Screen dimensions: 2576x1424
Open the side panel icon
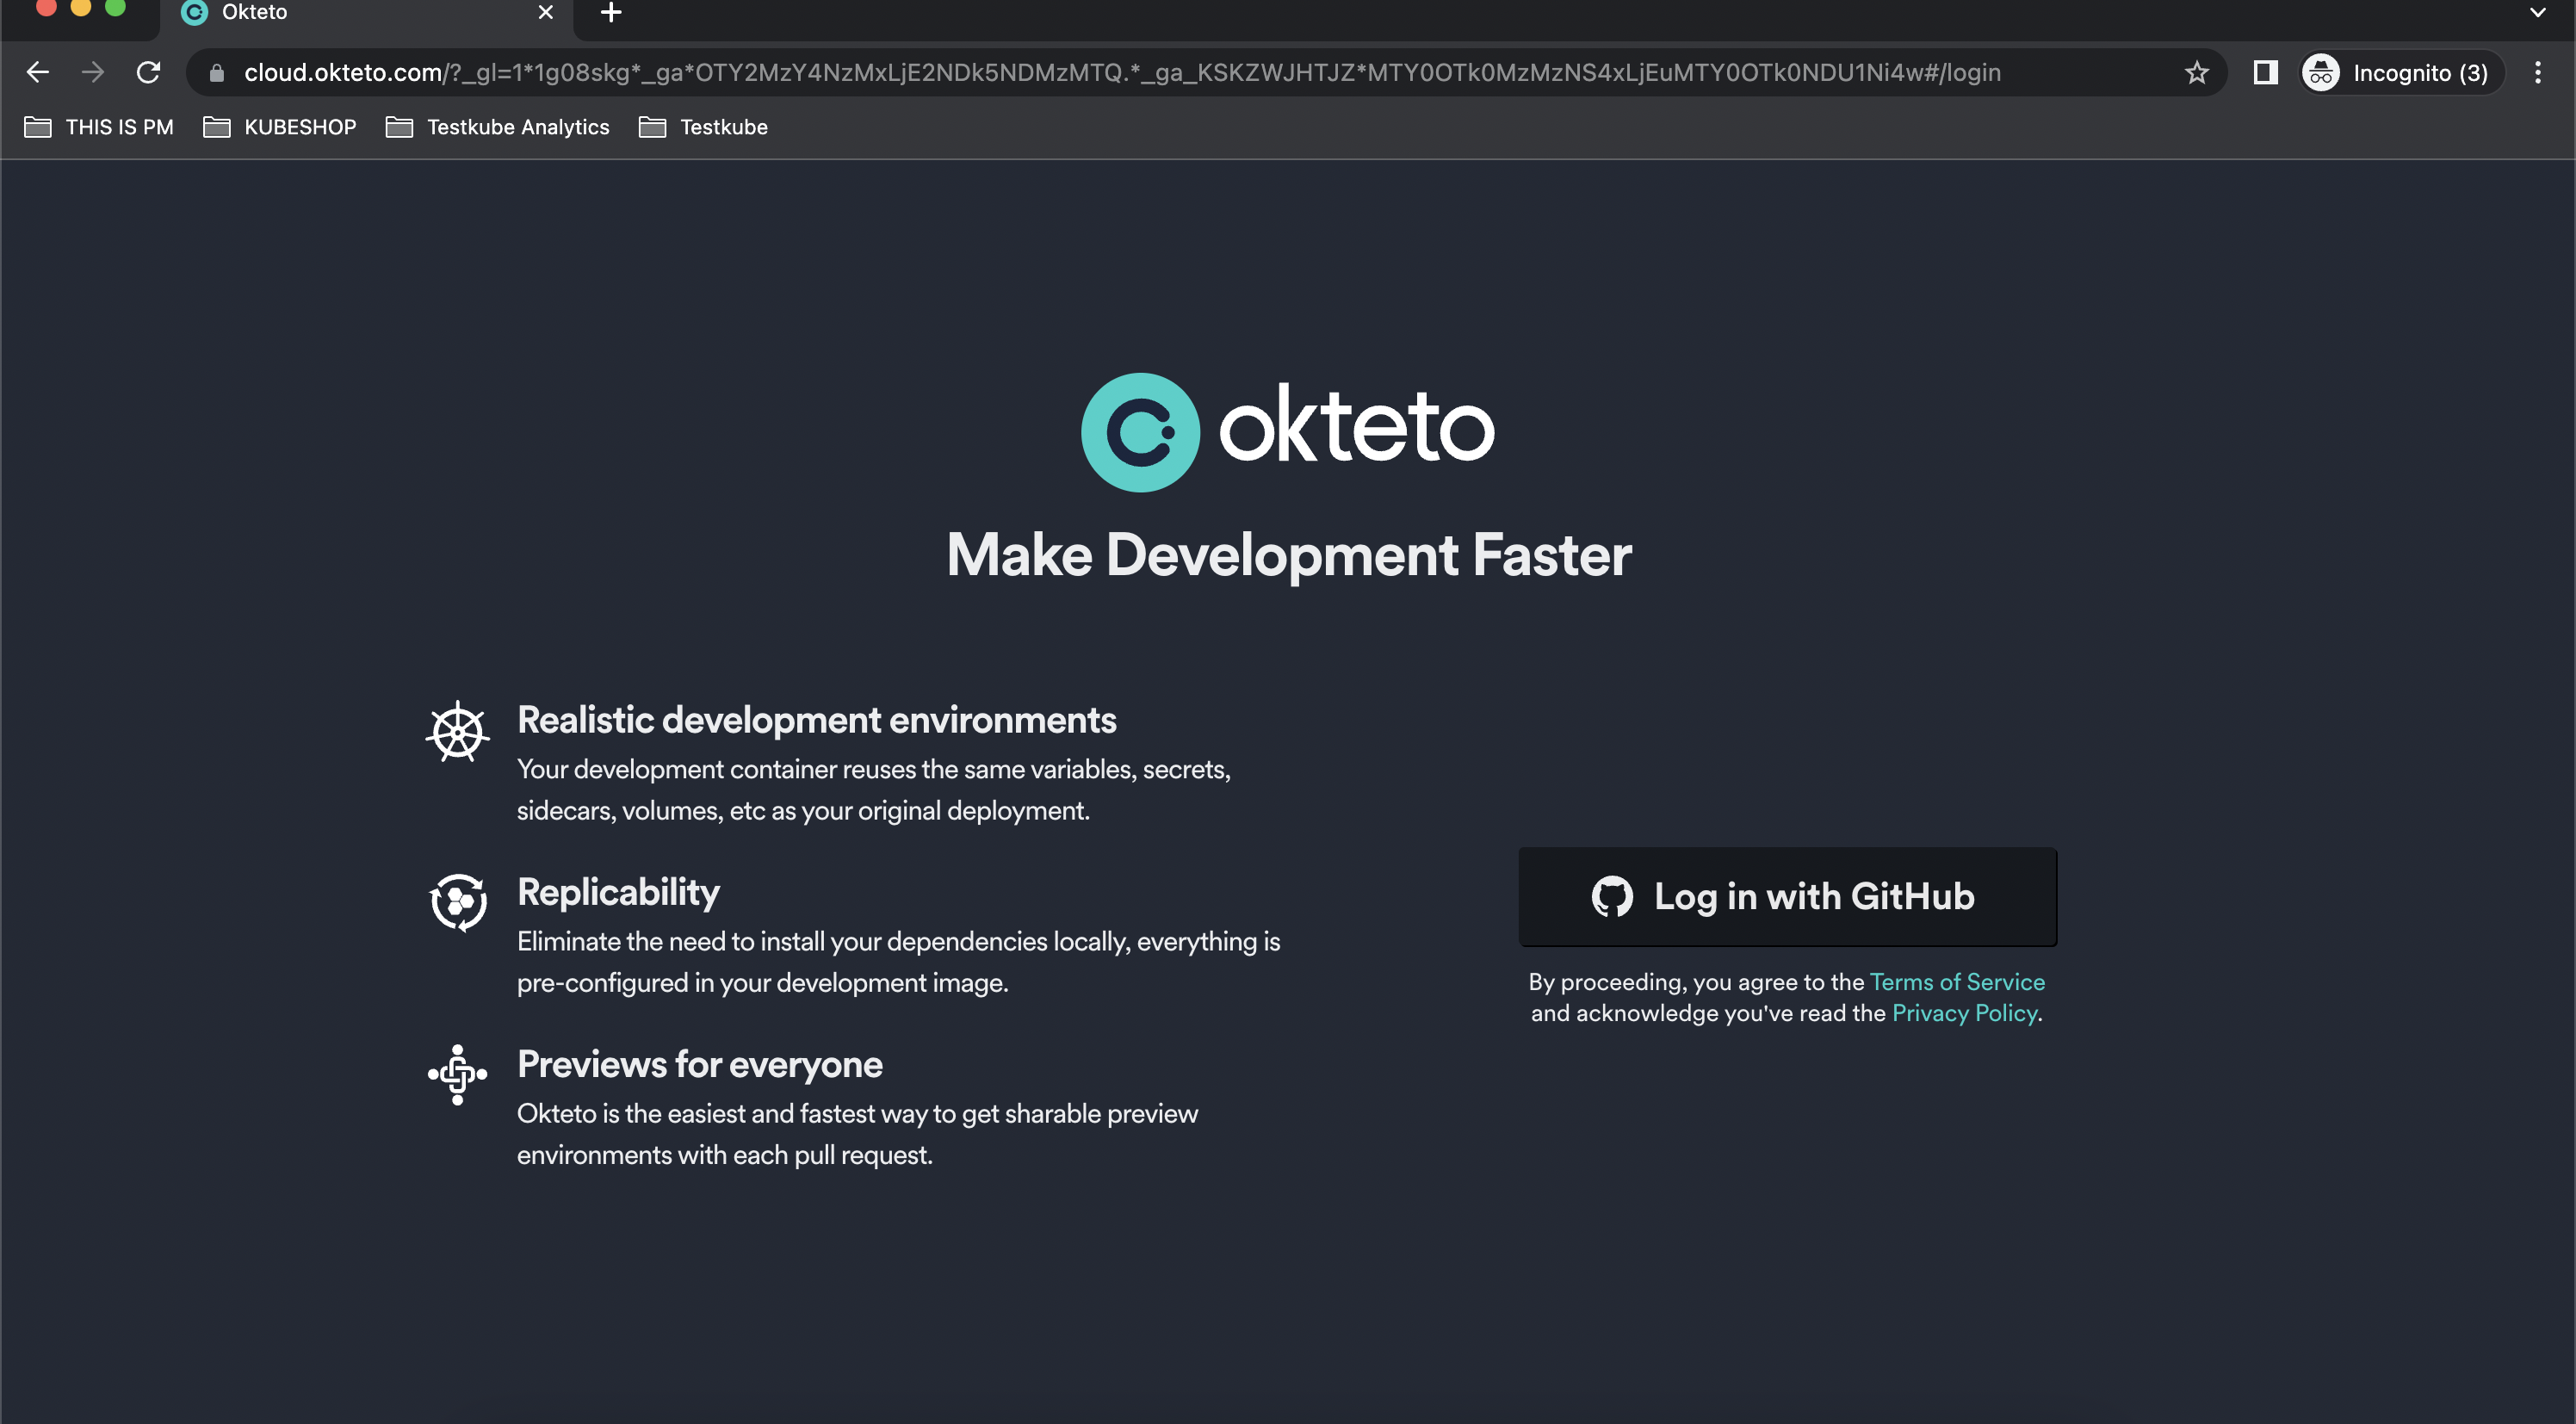2265,73
